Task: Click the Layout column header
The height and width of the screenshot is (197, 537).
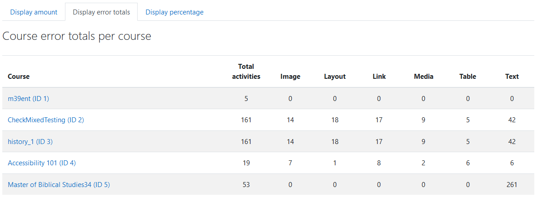Action: click(335, 77)
